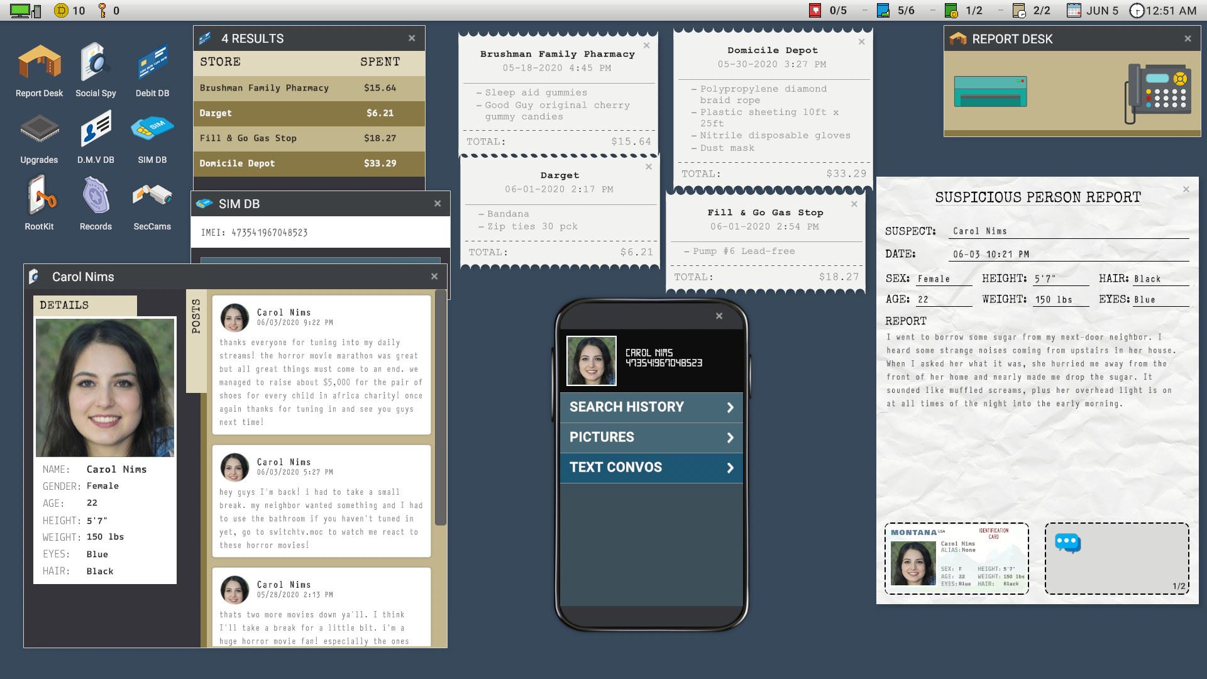
Task: Expand Text Convos on phone
Action: [x=651, y=466]
